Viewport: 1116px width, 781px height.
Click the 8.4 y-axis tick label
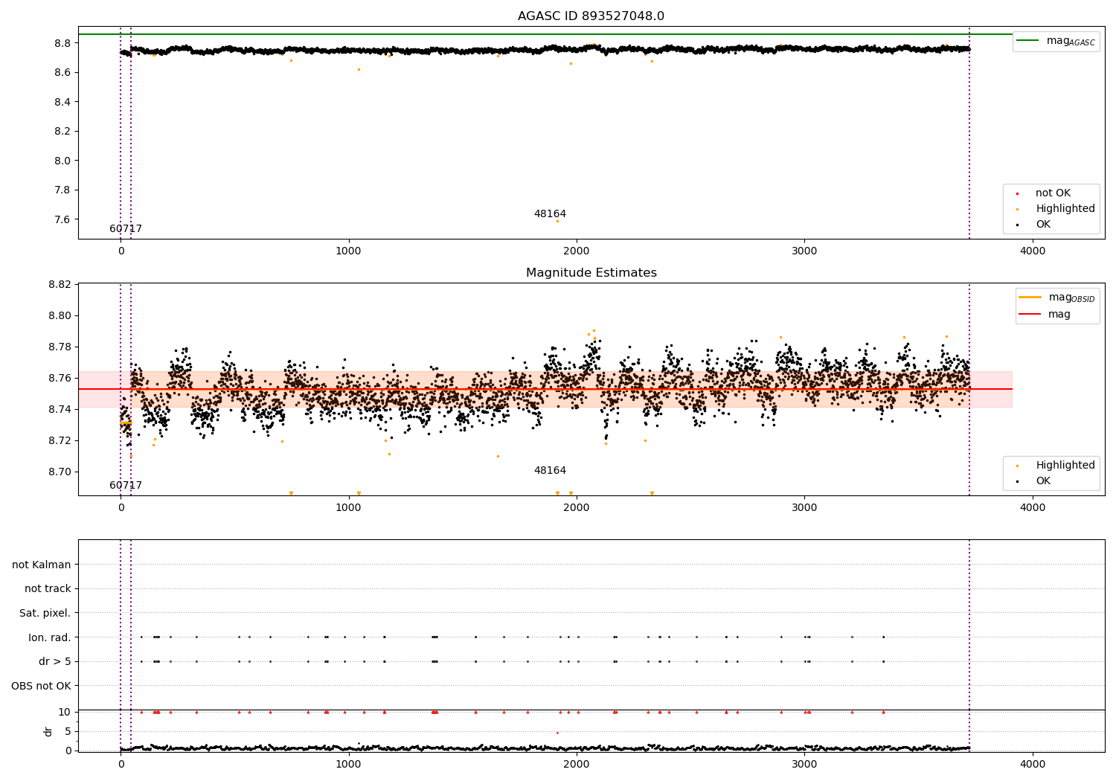coord(63,102)
